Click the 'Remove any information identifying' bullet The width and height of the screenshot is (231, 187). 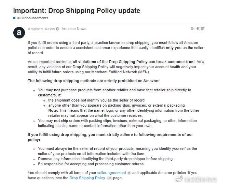coord(106,159)
